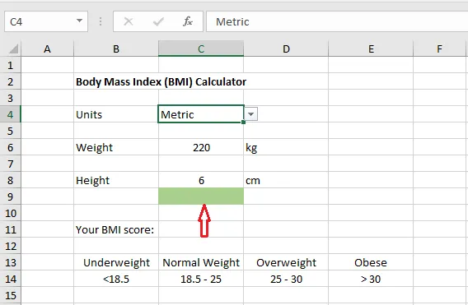Select the Metric cell C4
The height and width of the screenshot is (305, 468).
201,114
